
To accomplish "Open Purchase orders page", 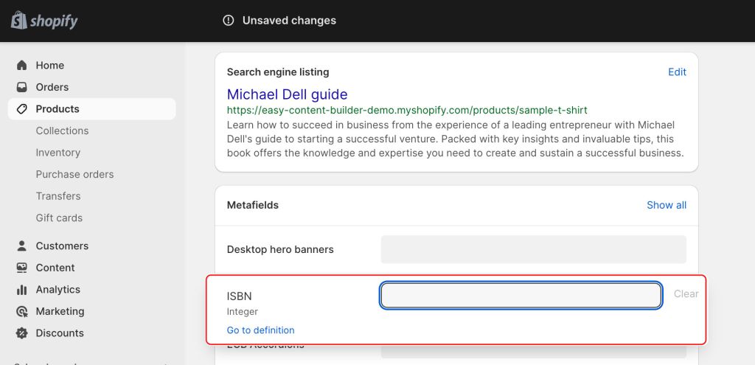I will pyautogui.click(x=74, y=174).
